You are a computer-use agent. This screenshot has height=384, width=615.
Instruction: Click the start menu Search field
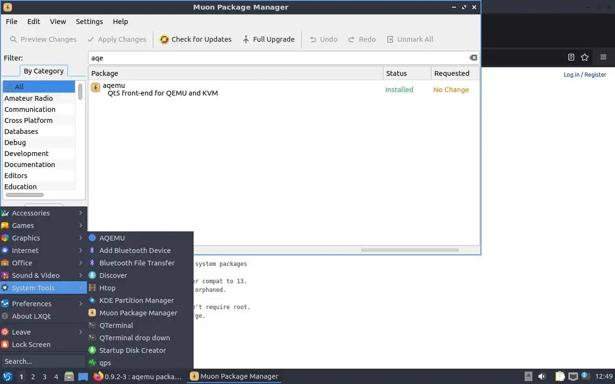pos(43,361)
